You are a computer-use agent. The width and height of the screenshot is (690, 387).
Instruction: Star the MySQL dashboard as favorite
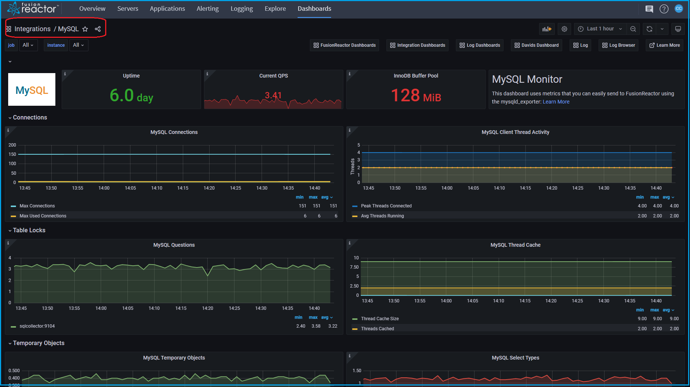85,29
